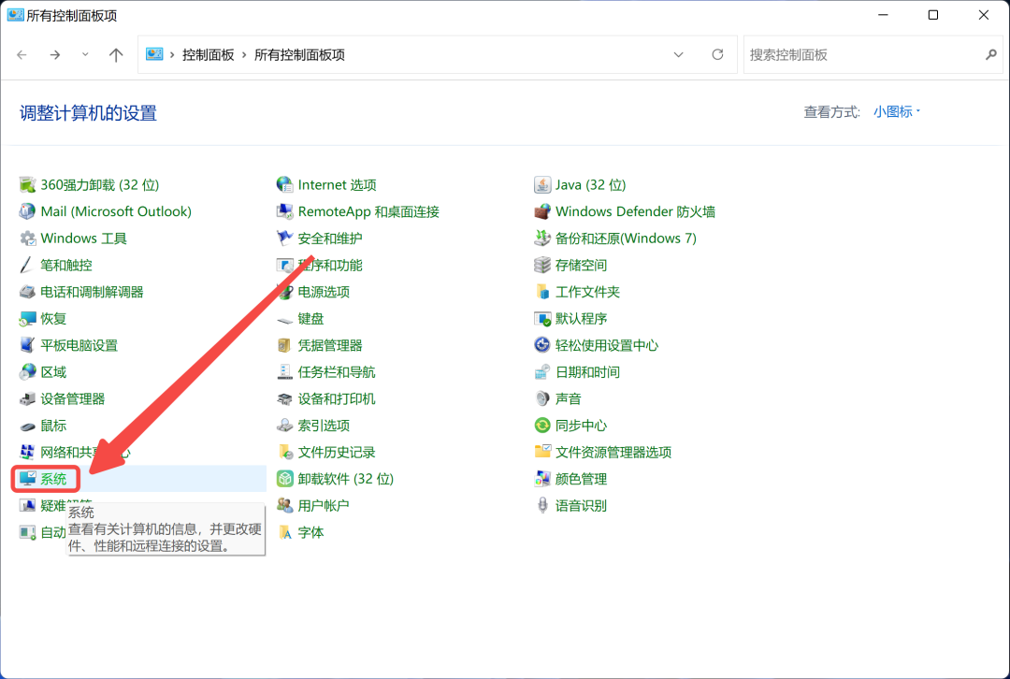The image size is (1010, 679).
Task: Click the 笔和触控 pen icon
Action: pos(27,265)
